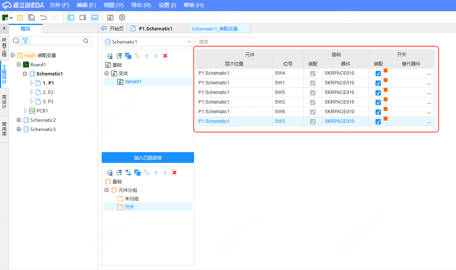Toggle the left panel layout icon
This screenshot has height=270, width=456.
(71, 17)
